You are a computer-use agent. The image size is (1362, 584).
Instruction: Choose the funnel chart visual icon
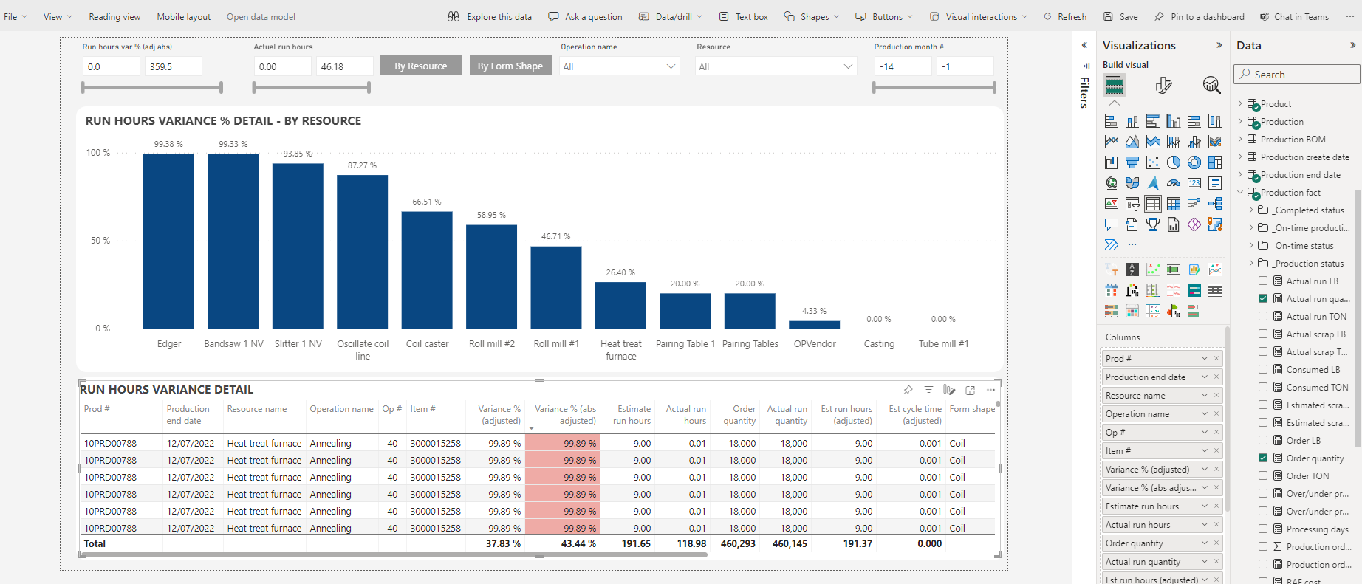[1132, 162]
